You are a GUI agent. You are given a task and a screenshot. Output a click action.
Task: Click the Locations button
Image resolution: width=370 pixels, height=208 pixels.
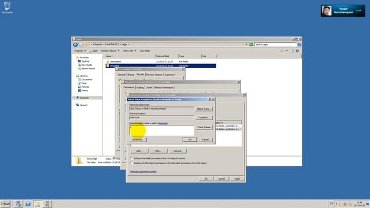(x=203, y=118)
